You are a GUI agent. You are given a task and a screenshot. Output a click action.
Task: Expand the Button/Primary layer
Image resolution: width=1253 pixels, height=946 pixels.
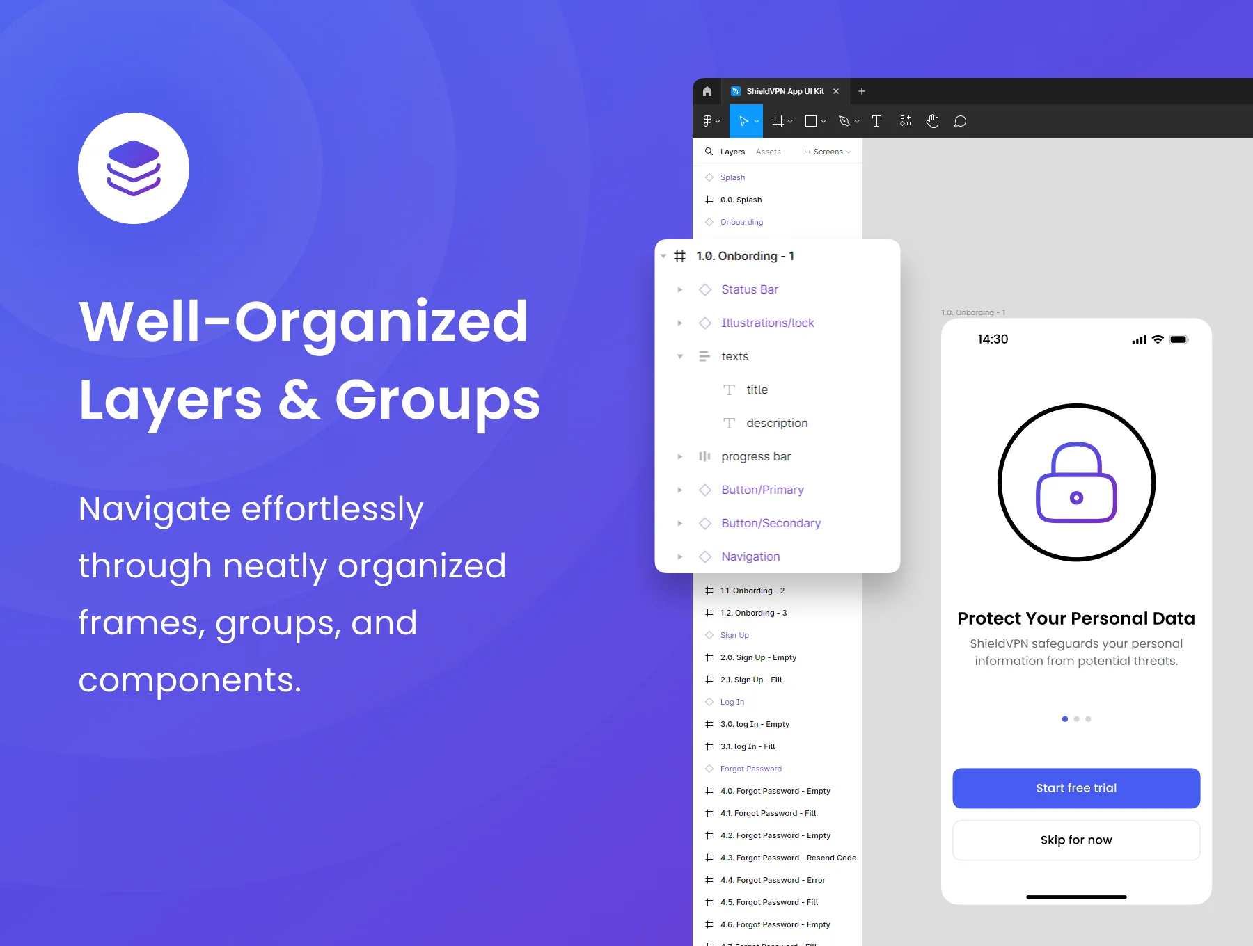coord(680,490)
